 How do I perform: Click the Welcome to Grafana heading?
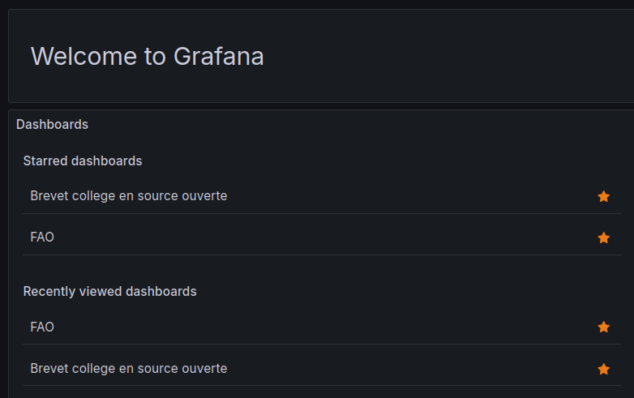click(x=147, y=56)
